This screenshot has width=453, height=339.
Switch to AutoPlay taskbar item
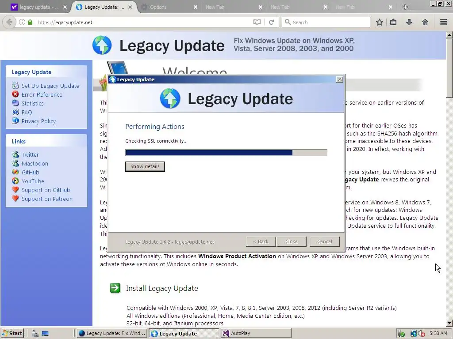click(256, 333)
